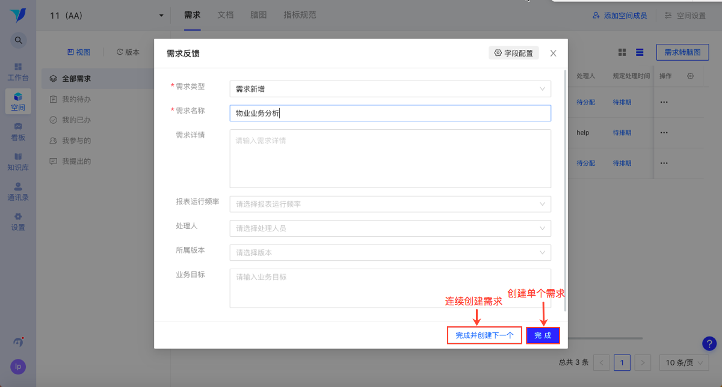Open the more actions menu for the help row
722x387 pixels.
click(664, 132)
